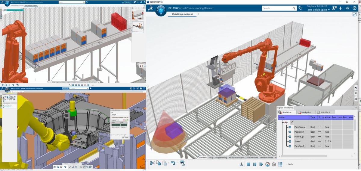Open the PPR Standard action bar tab

point(252,158)
